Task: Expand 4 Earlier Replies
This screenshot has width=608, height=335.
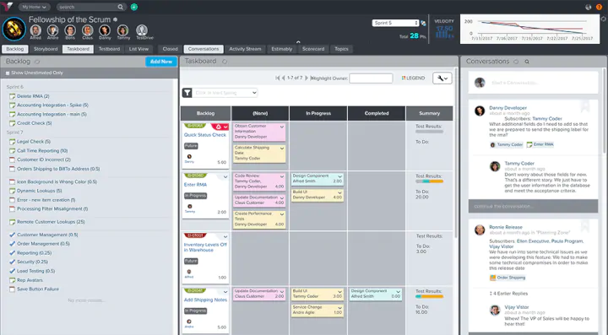Action: pyautogui.click(x=508, y=293)
